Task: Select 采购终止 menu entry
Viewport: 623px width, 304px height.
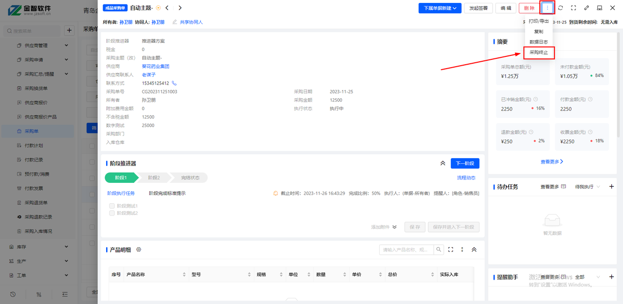Action: tap(539, 53)
